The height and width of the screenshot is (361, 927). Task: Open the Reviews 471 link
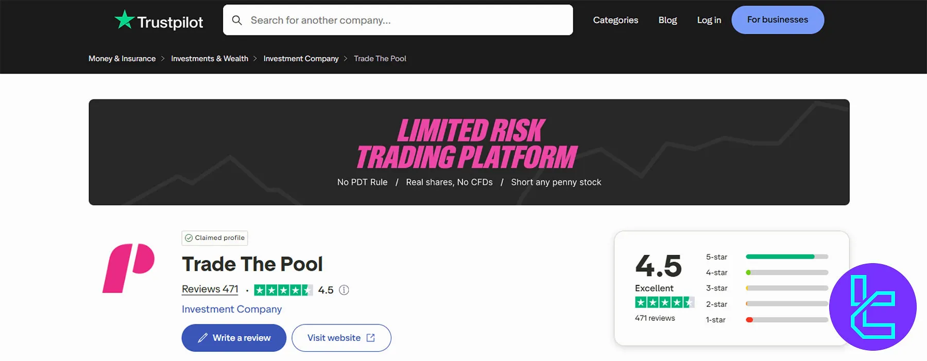click(x=210, y=288)
